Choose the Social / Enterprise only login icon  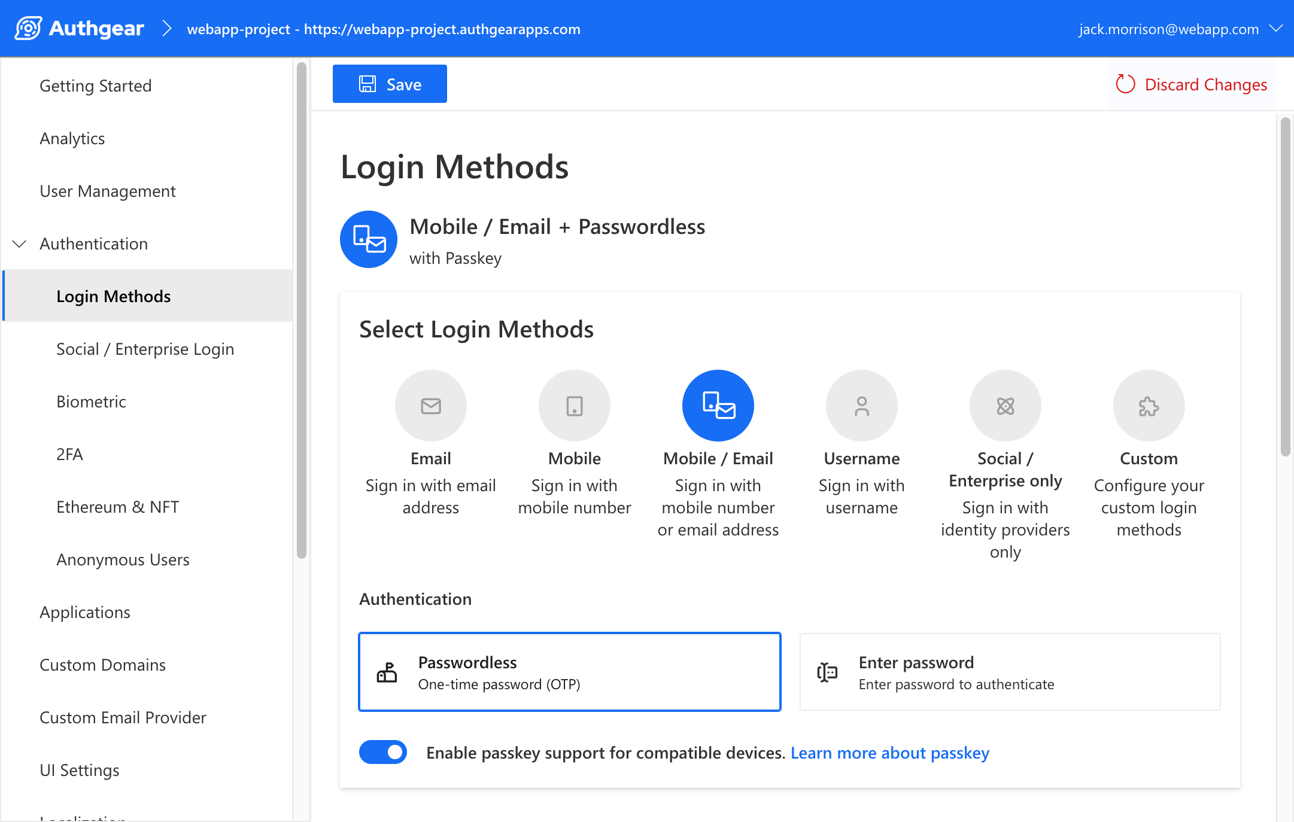[1005, 405]
